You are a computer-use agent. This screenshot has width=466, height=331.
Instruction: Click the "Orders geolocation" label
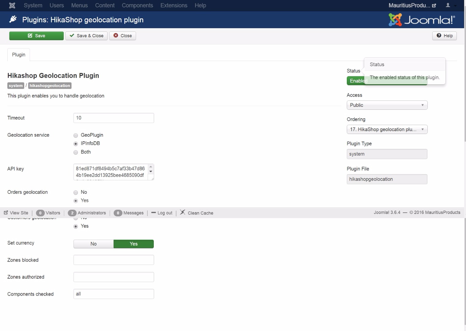[28, 192]
